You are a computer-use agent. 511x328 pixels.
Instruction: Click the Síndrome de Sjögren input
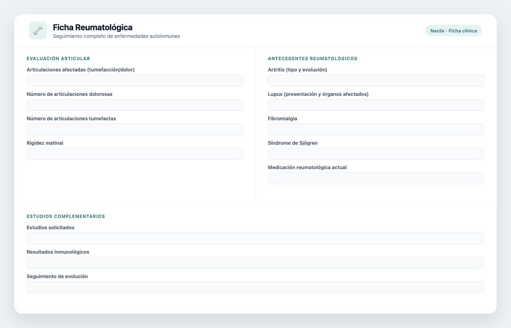click(x=376, y=154)
